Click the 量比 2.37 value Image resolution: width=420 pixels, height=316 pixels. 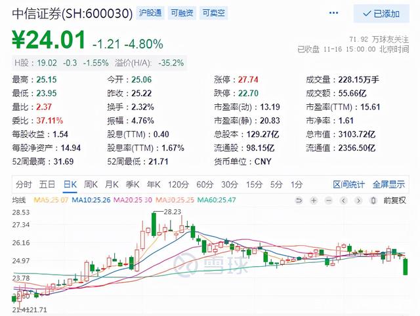point(44,107)
